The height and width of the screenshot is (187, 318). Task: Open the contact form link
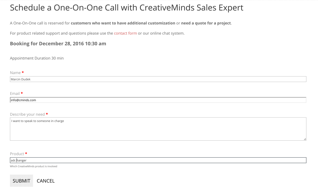coord(125,33)
